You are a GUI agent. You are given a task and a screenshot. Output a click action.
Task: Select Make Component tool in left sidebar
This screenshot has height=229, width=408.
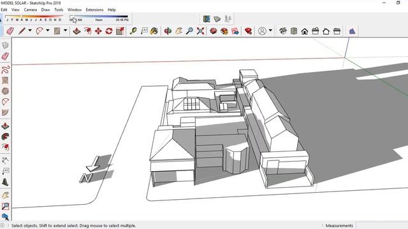tap(5, 45)
